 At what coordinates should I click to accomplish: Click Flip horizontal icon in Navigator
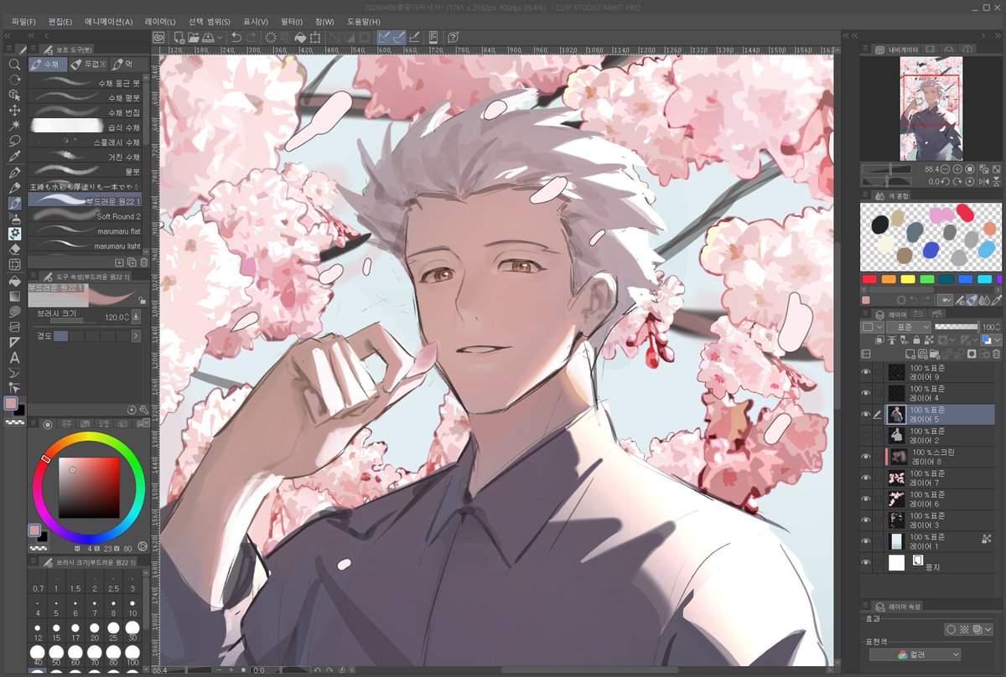point(986,181)
